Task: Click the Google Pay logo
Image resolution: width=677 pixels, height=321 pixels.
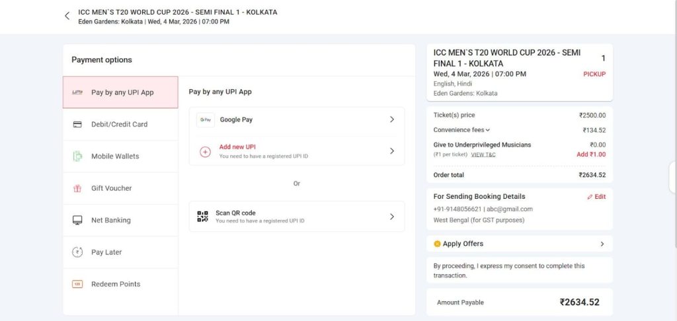Action: tap(206, 120)
